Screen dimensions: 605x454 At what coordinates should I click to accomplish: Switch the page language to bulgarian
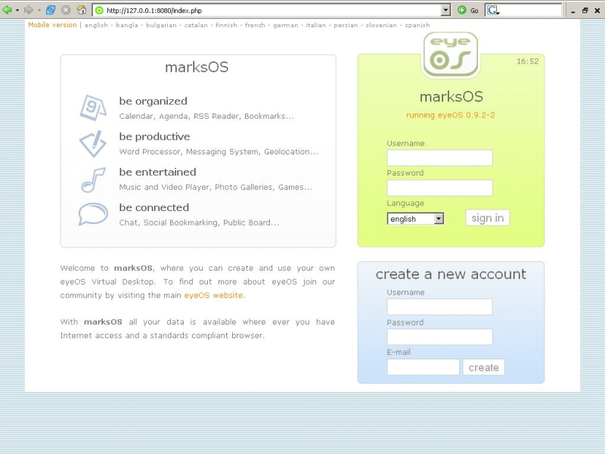click(x=161, y=25)
